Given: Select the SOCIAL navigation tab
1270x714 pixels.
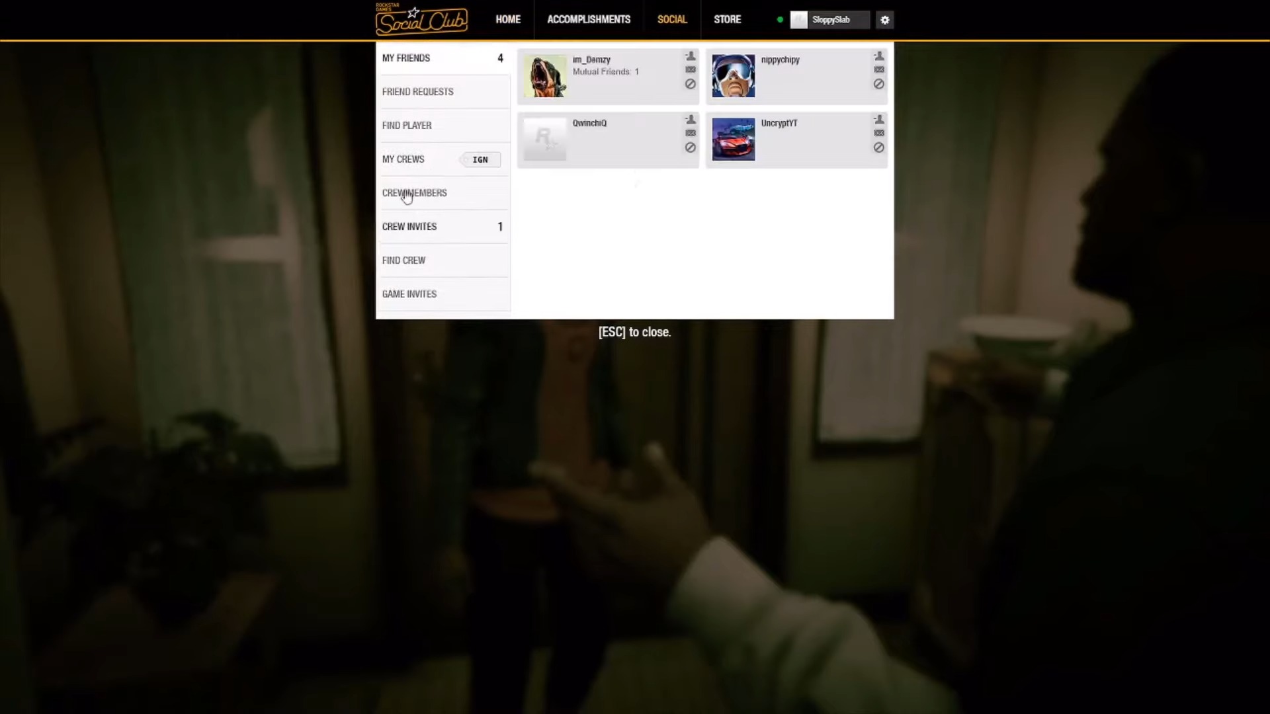Looking at the screenshot, I should (x=671, y=19).
